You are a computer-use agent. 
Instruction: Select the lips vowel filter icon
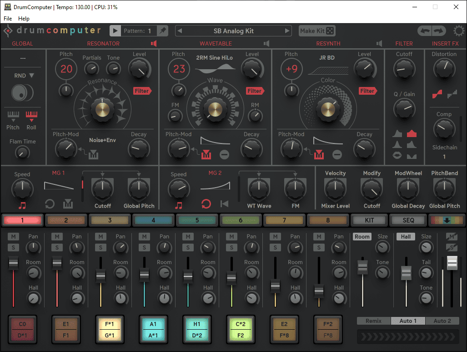[397, 155]
